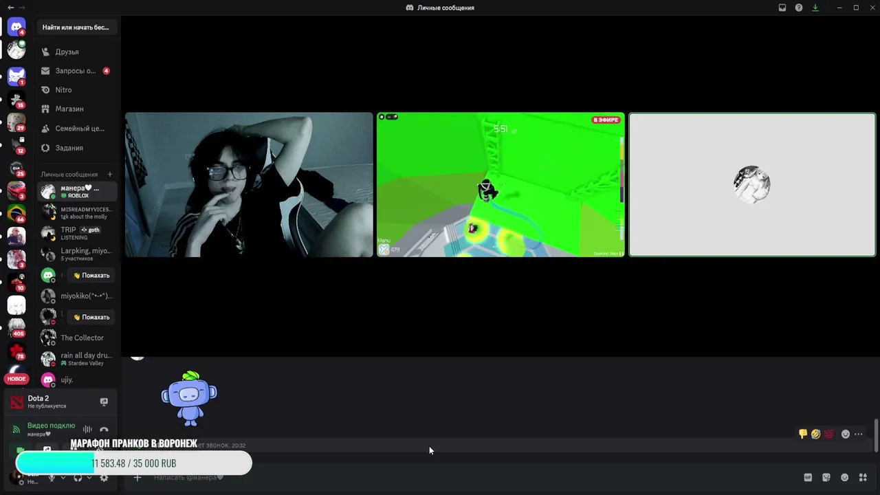The width and height of the screenshot is (880, 495).
Task: Open Larpking, miyo... group chat
Action: point(77,254)
